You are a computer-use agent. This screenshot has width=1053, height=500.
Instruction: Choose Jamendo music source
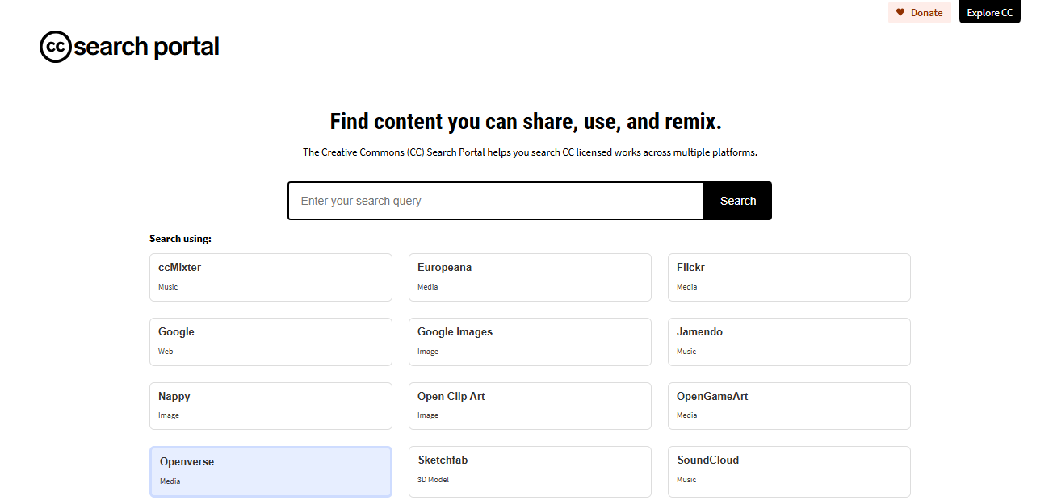point(789,342)
